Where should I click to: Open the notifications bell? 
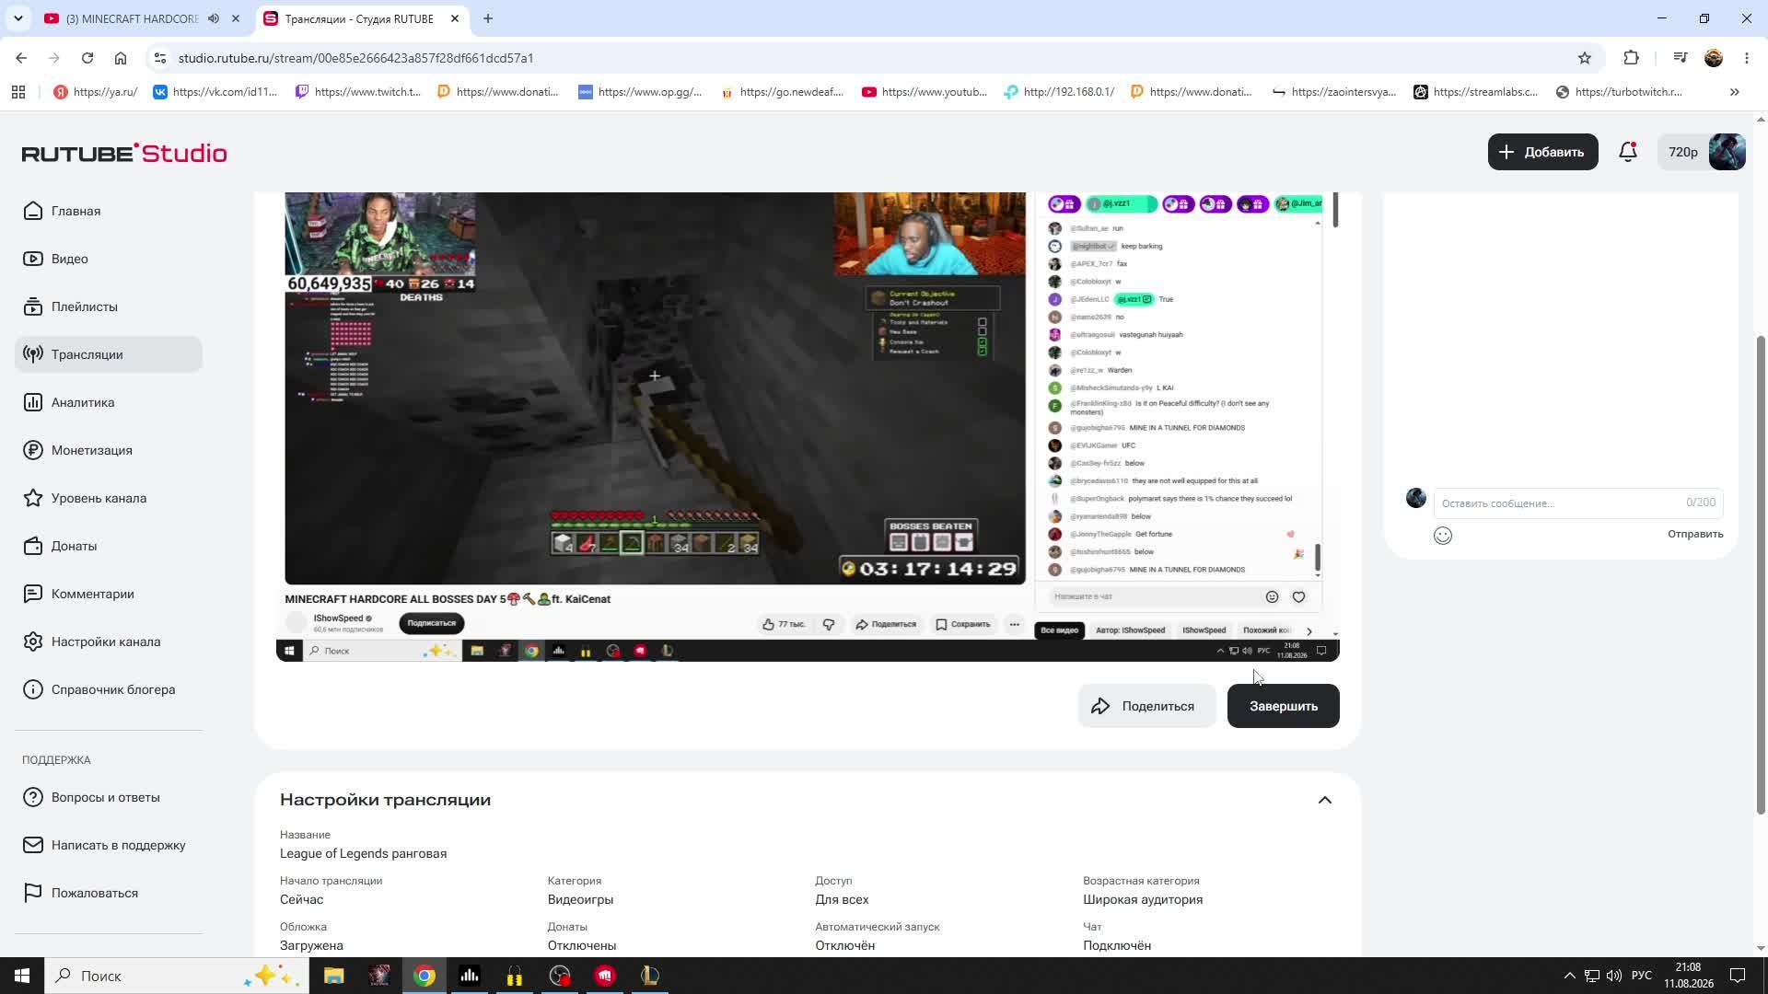click(x=1628, y=152)
